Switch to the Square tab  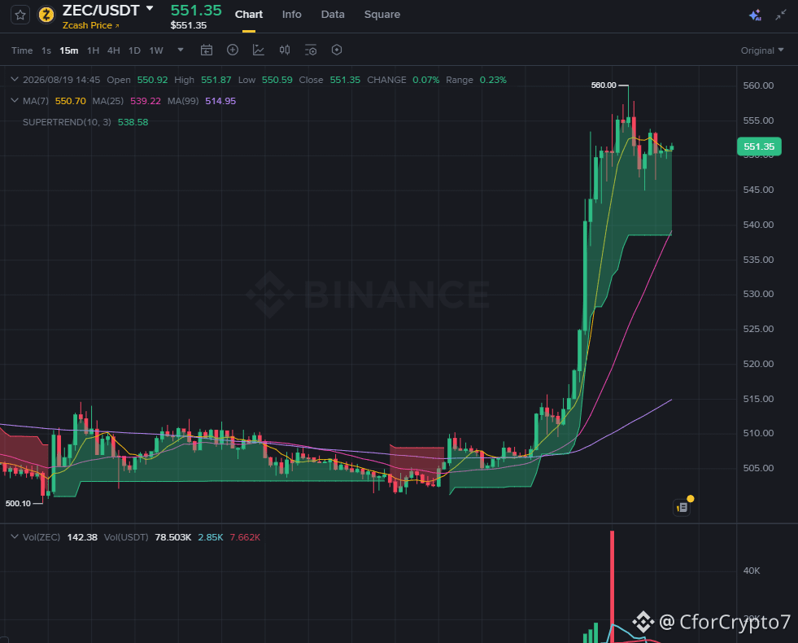(382, 15)
